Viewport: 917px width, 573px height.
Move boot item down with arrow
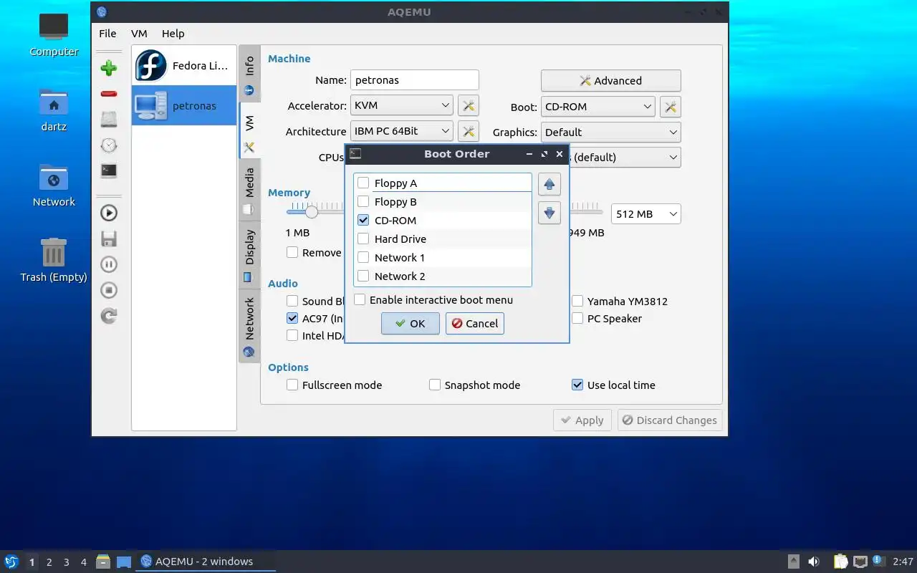549,213
